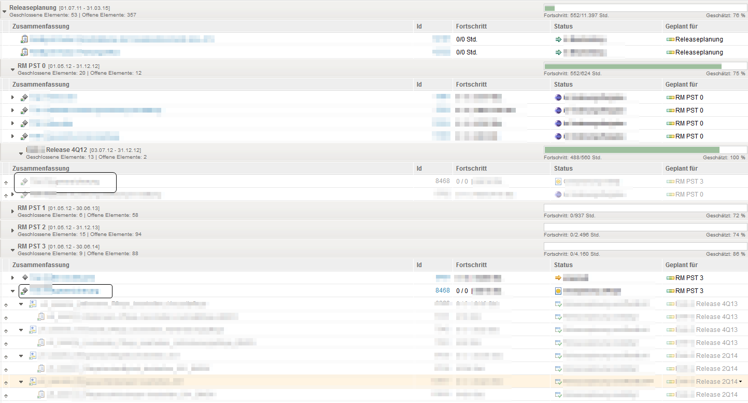
Task: Click iteration icon on the orange highlighted row
Action: click(670, 382)
